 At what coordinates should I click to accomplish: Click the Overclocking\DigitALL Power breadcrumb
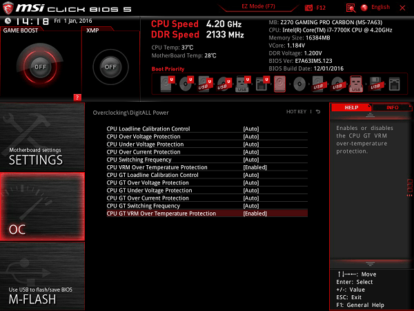click(x=130, y=113)
